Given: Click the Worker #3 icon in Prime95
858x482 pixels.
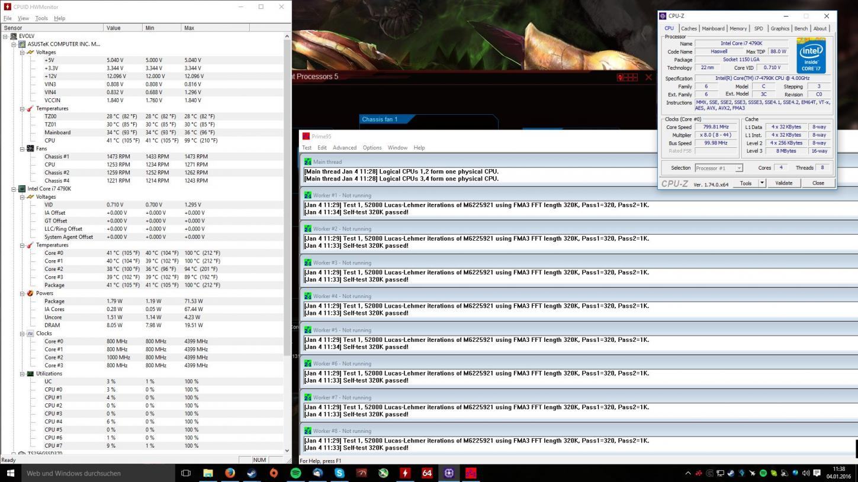Looking at the screenshot, I should (x=307, y=263).
